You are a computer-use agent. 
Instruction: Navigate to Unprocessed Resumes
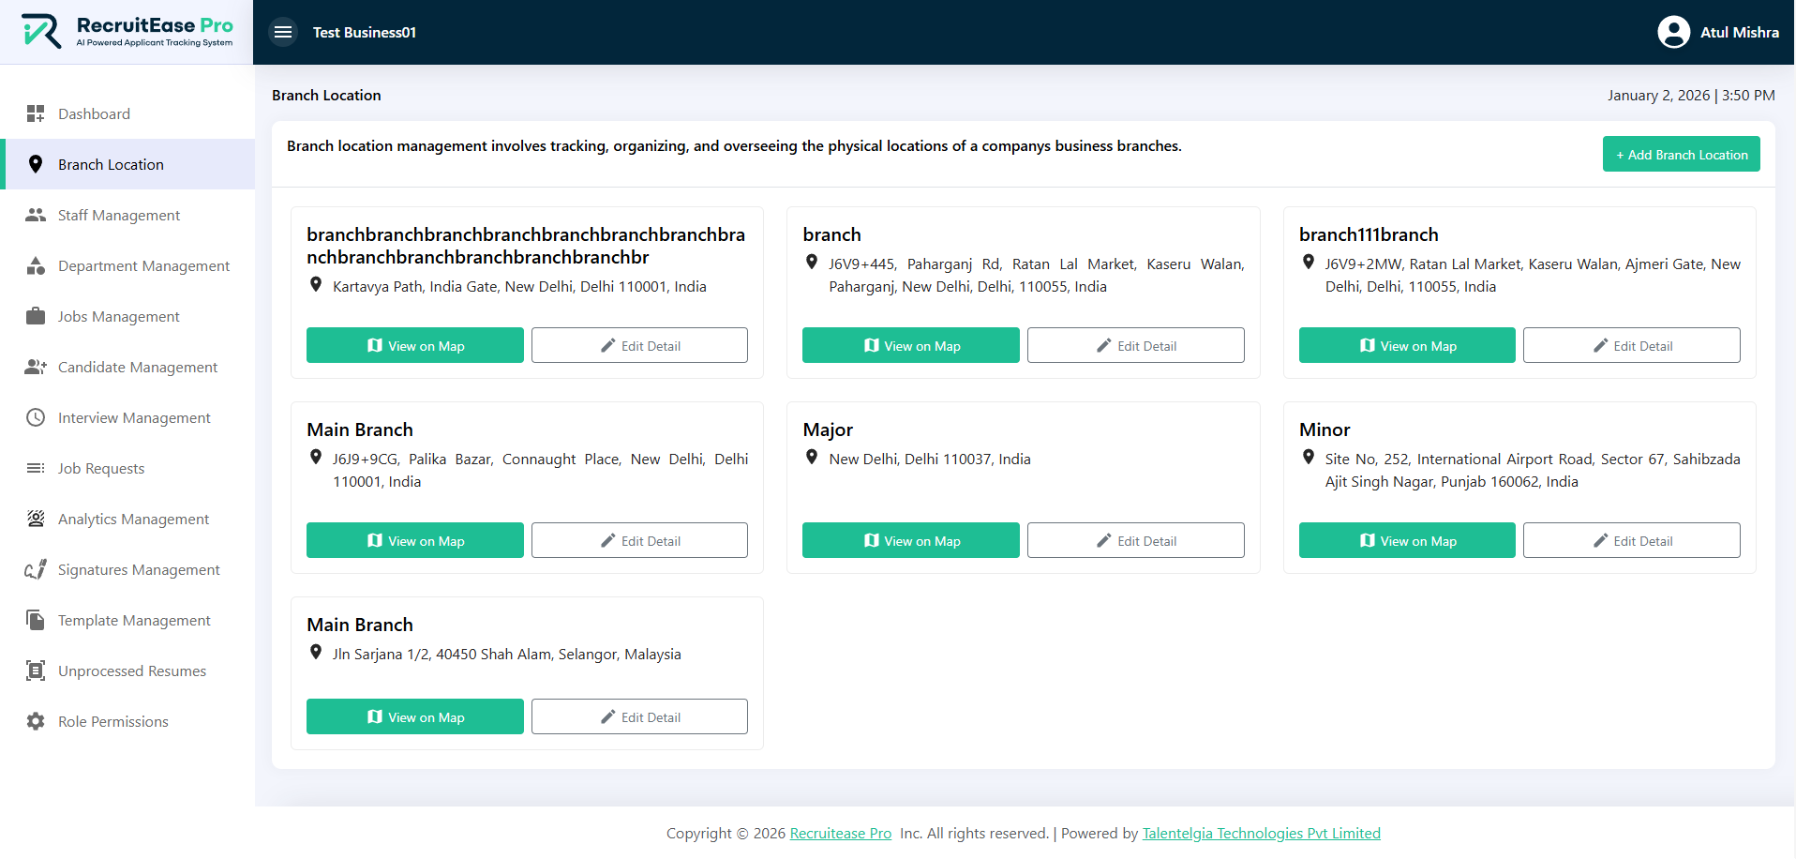point(129,671)
